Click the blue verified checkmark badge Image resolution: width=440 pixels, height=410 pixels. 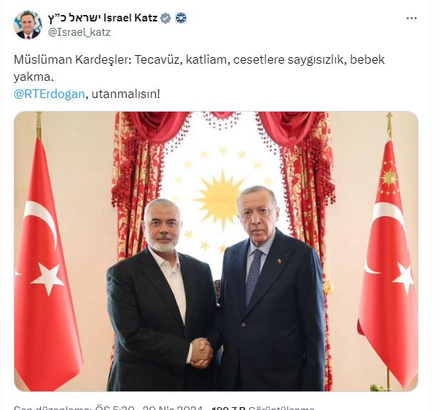pos(165,18)
